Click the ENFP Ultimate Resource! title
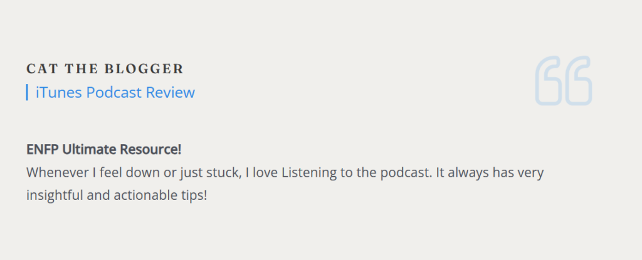The width and height of the screenshot is (642, 260). [103, 150]
